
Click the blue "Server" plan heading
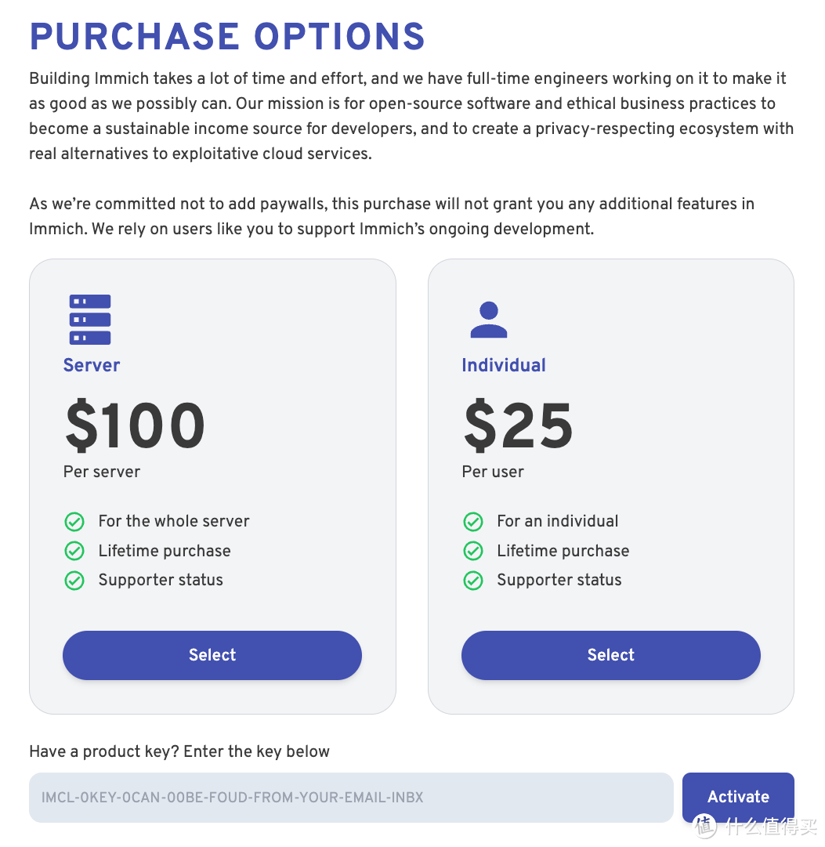pyautogui.click(x=92, y=365)
